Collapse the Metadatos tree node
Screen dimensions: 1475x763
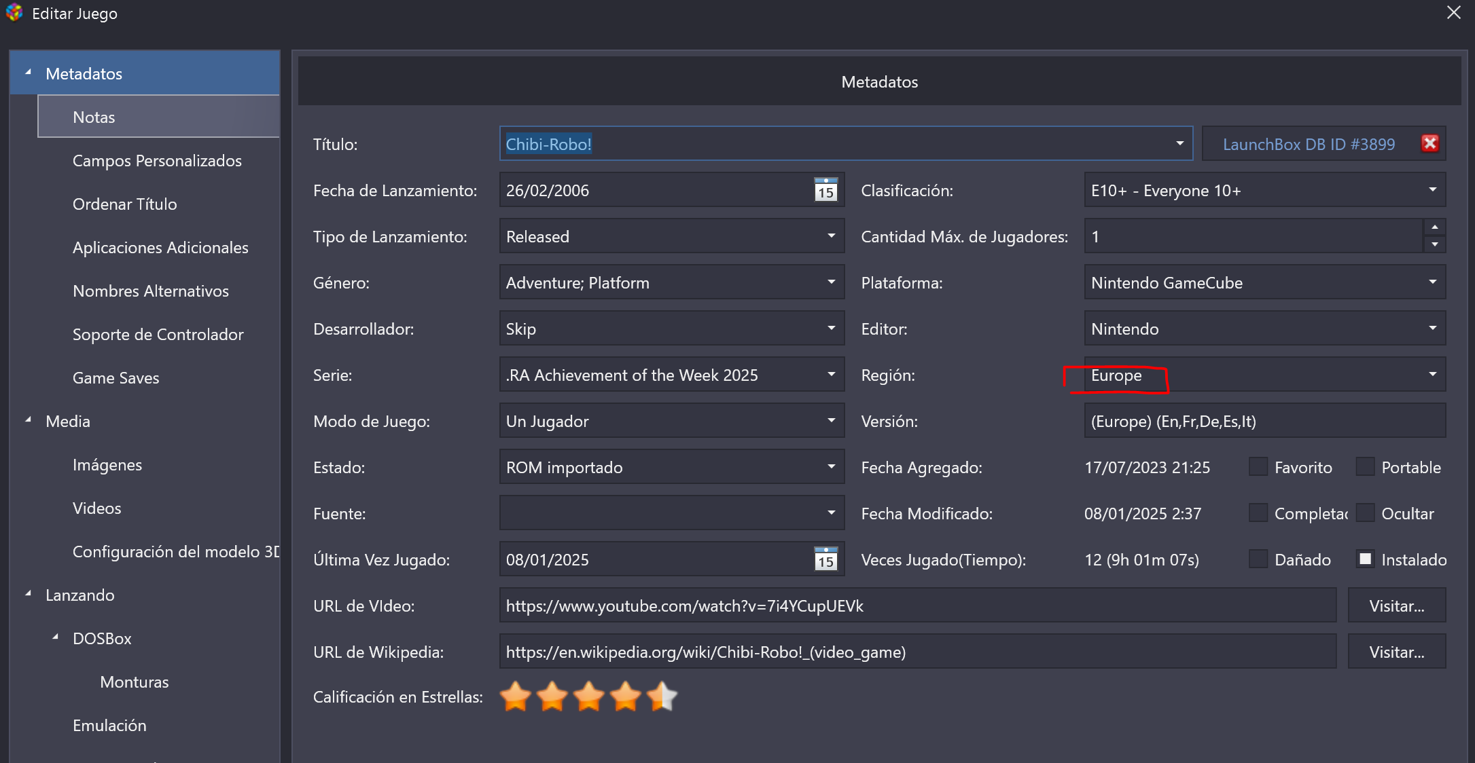29,72
